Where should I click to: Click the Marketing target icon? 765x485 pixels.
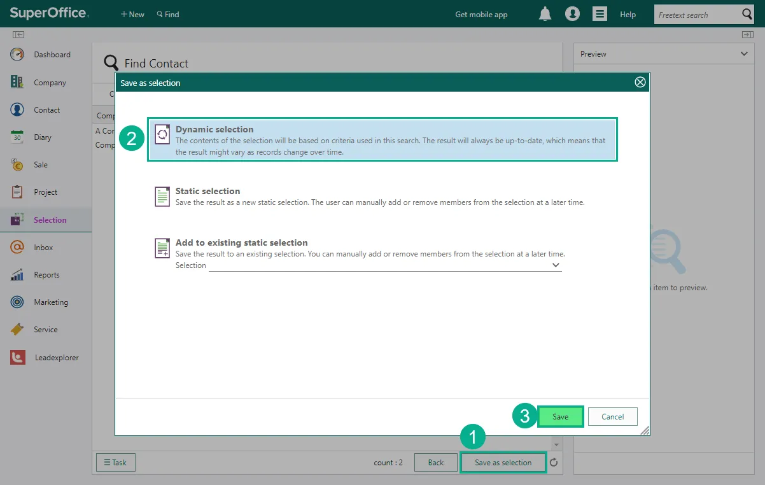coord(17,302)
